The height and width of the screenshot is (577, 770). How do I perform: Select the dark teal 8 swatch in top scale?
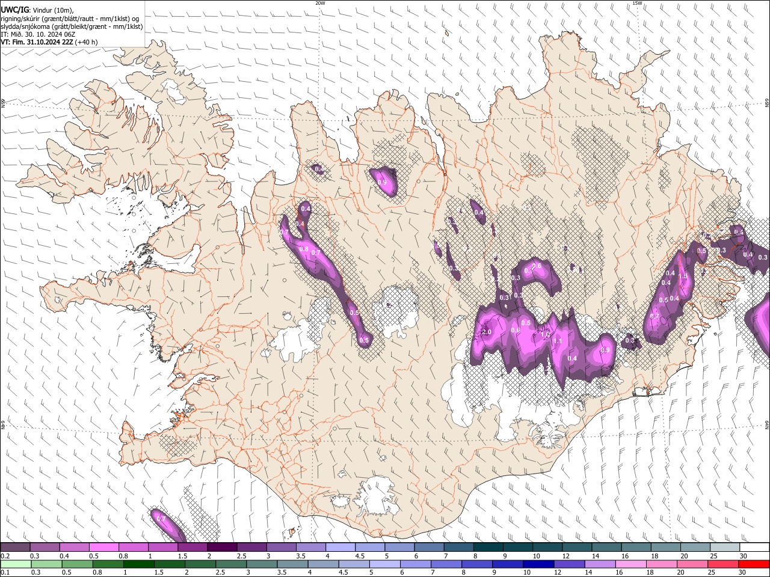(x=488, y=547)
